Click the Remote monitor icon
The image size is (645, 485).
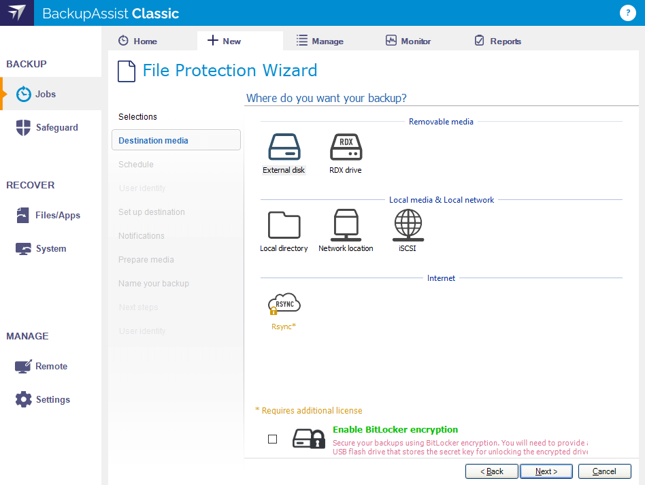23,366
